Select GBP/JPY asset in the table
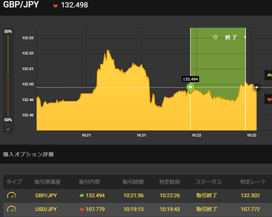 coord(46,196)
